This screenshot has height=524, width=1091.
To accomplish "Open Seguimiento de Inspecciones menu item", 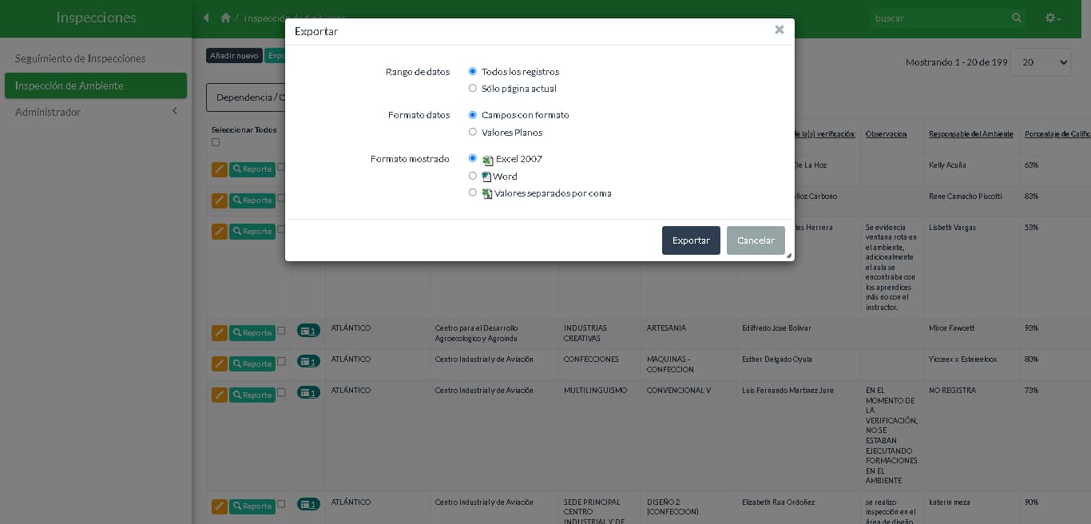I will (x=81, y=58).
